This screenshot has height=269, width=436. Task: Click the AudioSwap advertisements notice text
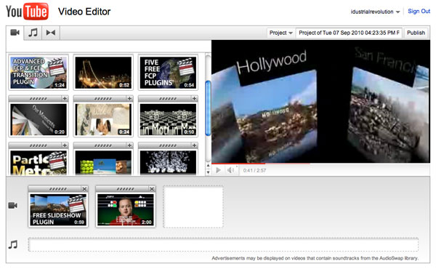click(x=315, y=258)
